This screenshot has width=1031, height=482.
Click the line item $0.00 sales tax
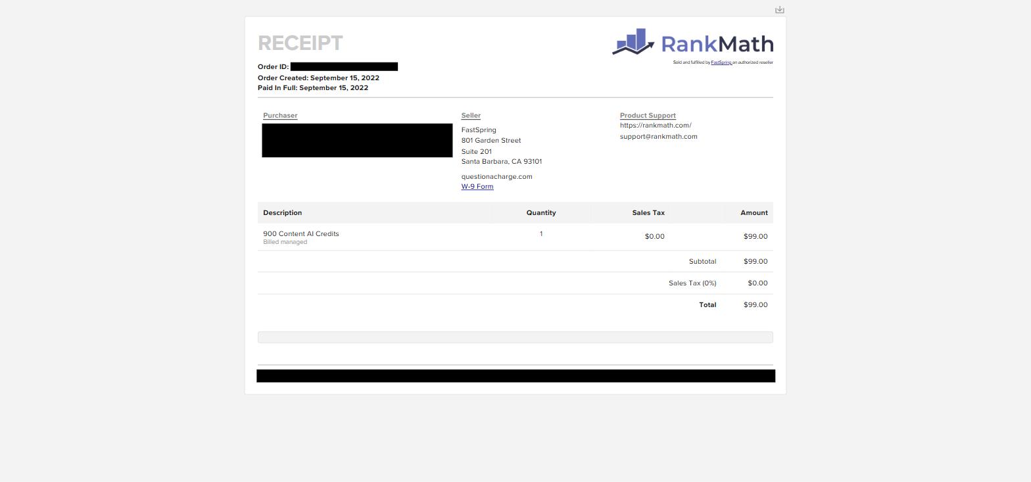pyautogui.click(x=654, y=237)
